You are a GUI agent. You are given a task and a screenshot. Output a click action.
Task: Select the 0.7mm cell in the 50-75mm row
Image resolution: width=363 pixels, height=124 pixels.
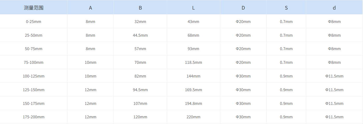click(x=286, y=49)
